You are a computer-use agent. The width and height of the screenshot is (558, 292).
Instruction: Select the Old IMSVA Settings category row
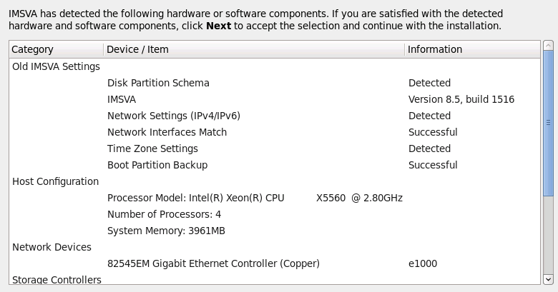56,66
